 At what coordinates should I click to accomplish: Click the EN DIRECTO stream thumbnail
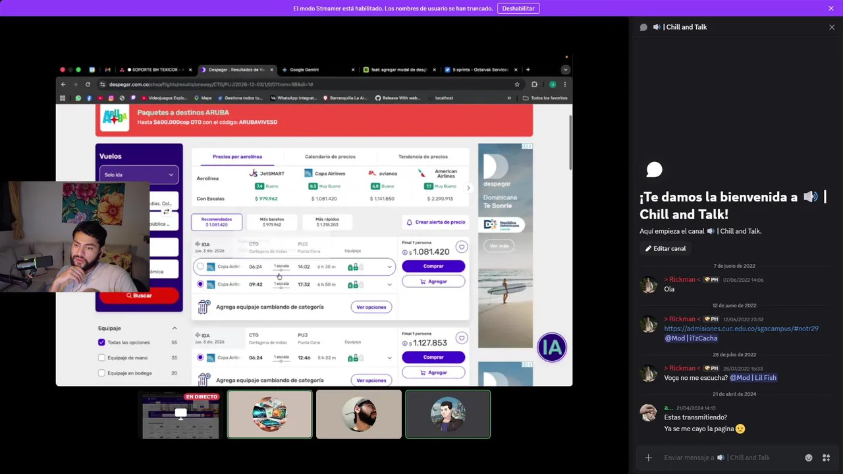181,414
